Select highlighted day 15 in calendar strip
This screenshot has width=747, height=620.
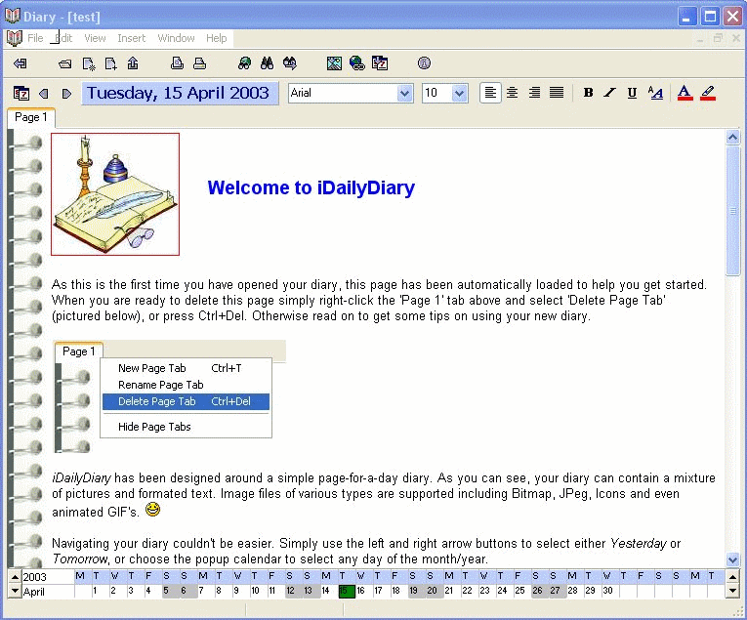[x=347, y=591]
